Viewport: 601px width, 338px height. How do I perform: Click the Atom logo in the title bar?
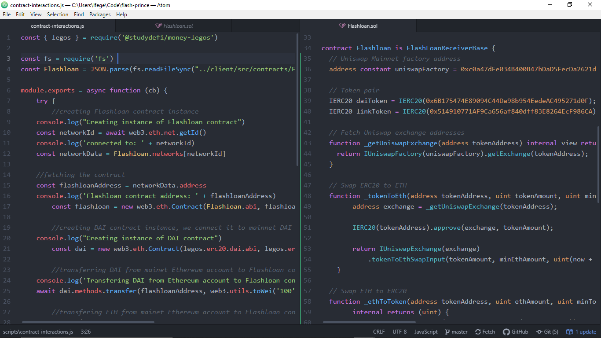click(5, 5)
